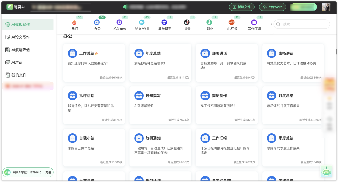Image resolution: width=338 pixels, height=182 pixels.
Task: Click the 最近生成66108次 count text
Action: coord(111,78)
